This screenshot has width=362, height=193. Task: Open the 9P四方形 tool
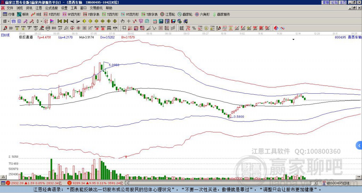(x=71, y=14)
